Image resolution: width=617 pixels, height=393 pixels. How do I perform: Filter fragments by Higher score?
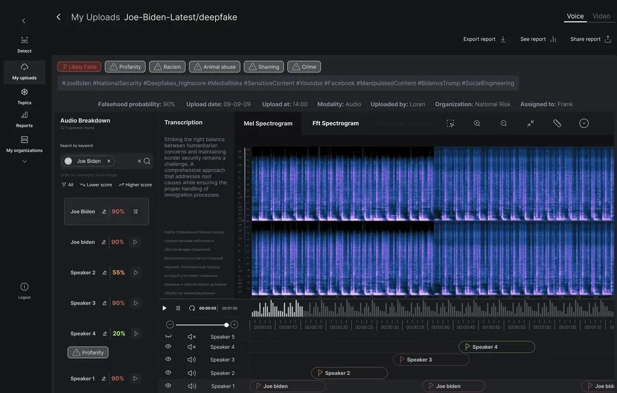[135, 185]
